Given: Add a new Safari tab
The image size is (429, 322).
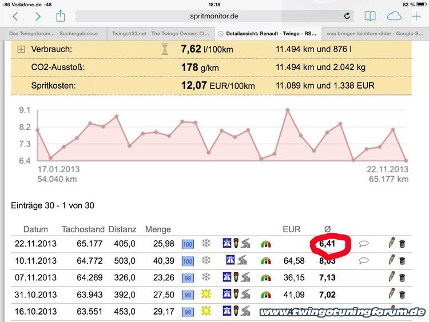Looking at the screenshot, I should pos(416,16).
